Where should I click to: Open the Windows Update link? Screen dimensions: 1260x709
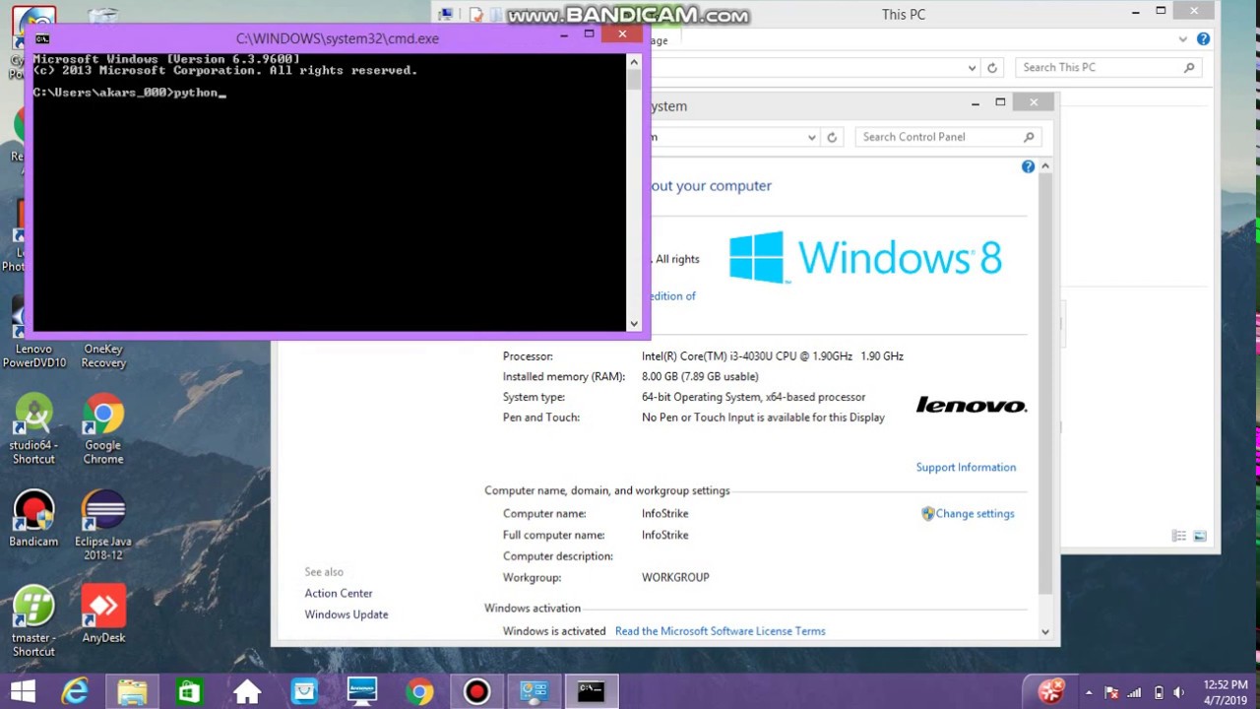tap(346, 614)
